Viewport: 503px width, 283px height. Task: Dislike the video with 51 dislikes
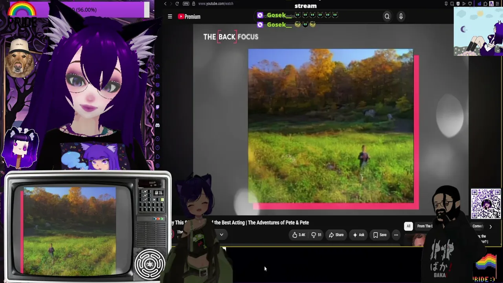(316, 235)
